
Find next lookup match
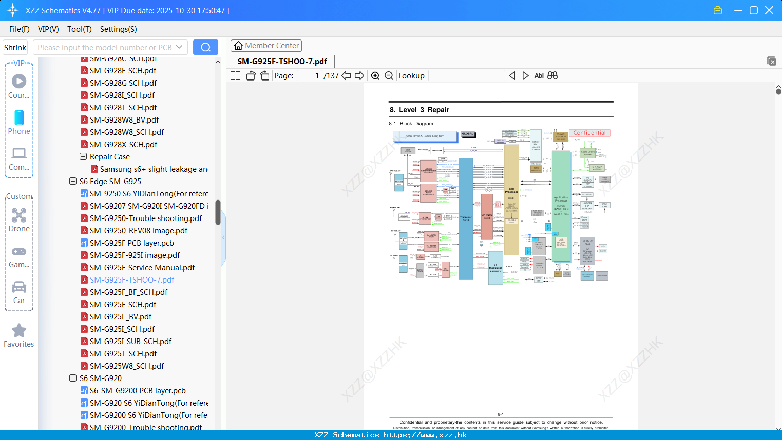tap(525, 76)
